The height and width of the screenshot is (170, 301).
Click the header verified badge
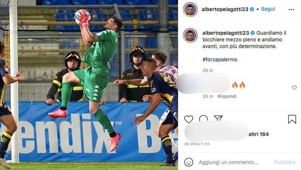(252, 9)
